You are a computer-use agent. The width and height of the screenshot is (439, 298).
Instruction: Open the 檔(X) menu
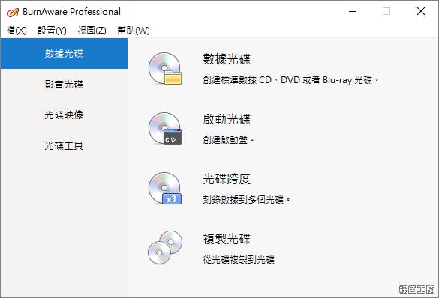coord(17,31)
